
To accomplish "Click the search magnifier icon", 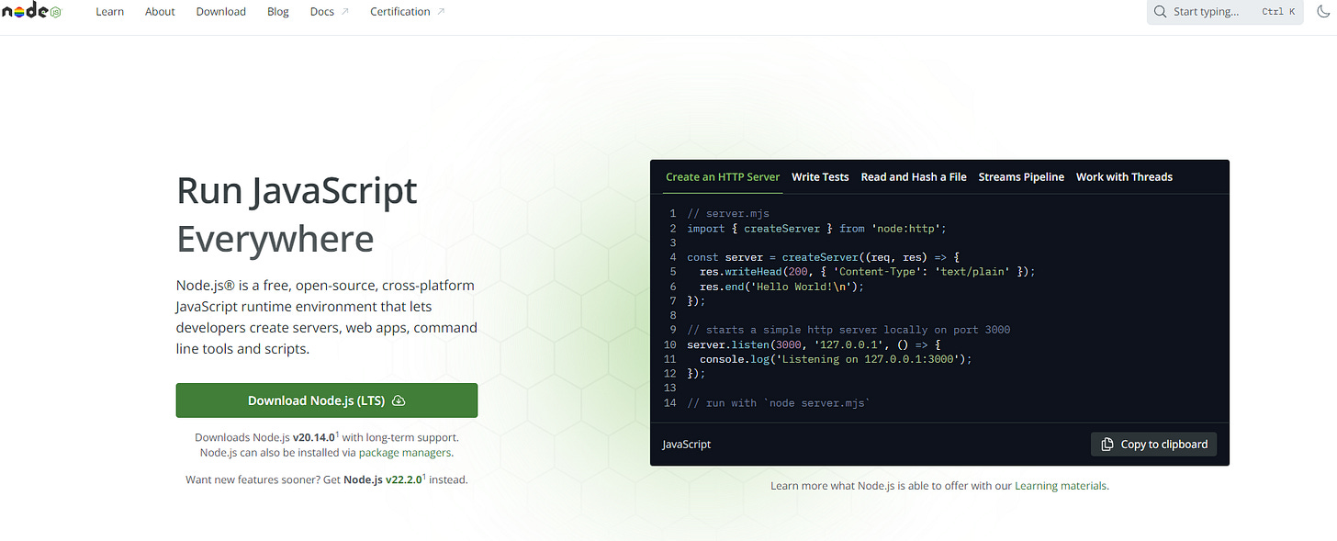I will pos(1162,12).
